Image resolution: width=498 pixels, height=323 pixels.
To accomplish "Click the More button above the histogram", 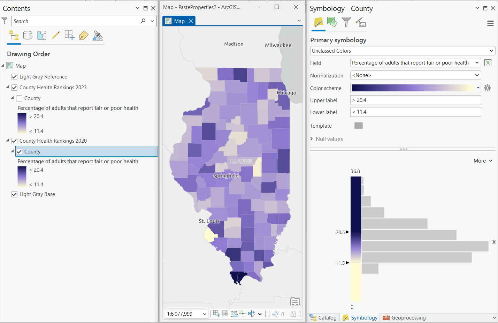I will click(483, 160).
